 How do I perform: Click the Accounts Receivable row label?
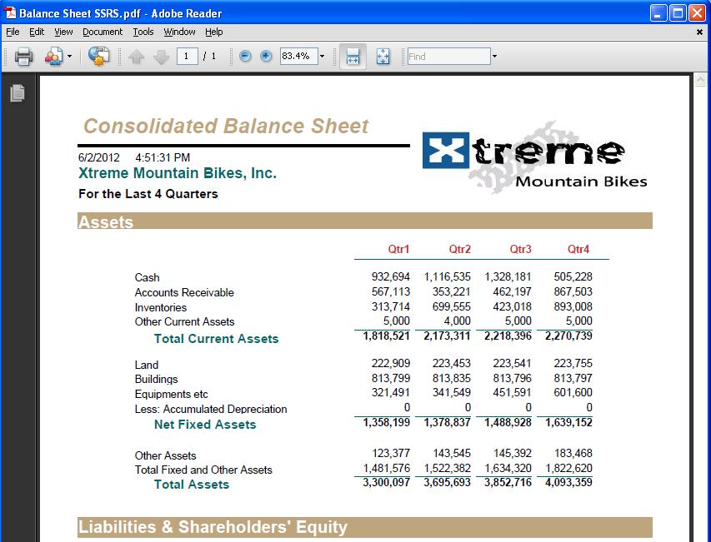(x=184, y=292)
